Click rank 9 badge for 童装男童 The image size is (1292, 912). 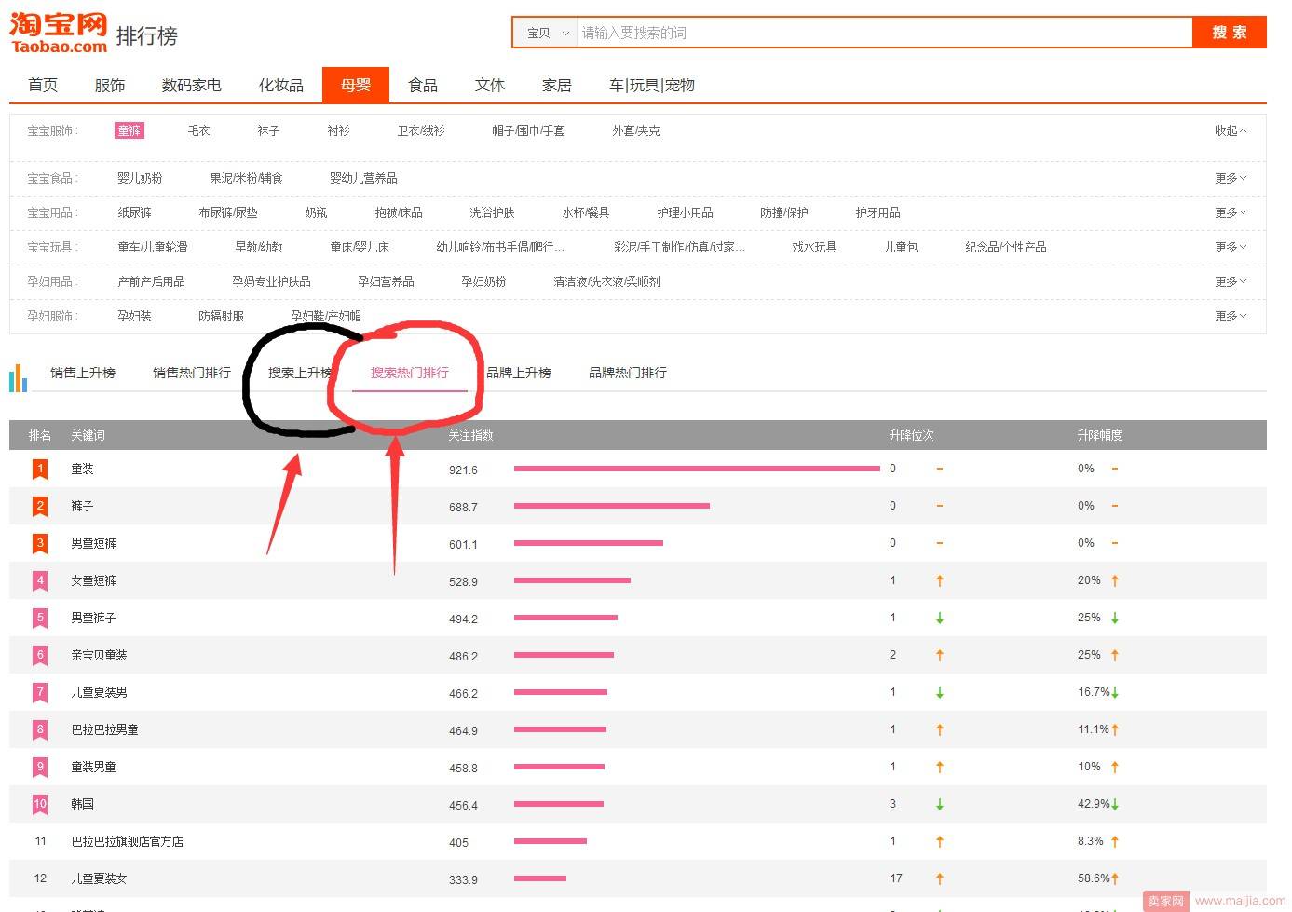pyautogui.click(x=40, y=768)
